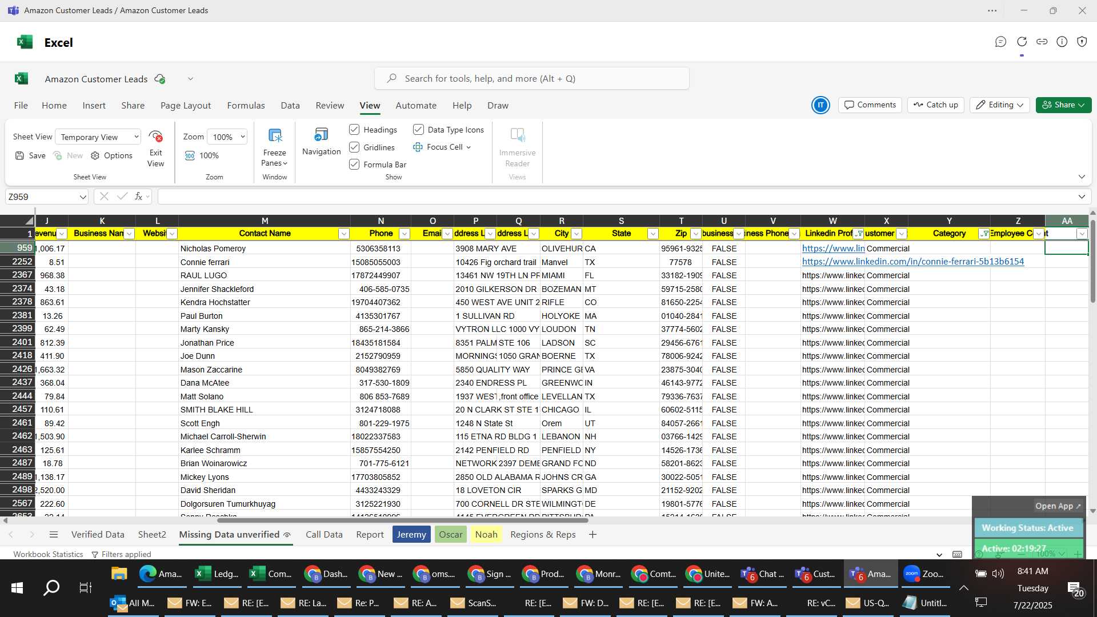Select all cells corner triangle
Viewport: 1097px width, 617px height.
29,221
